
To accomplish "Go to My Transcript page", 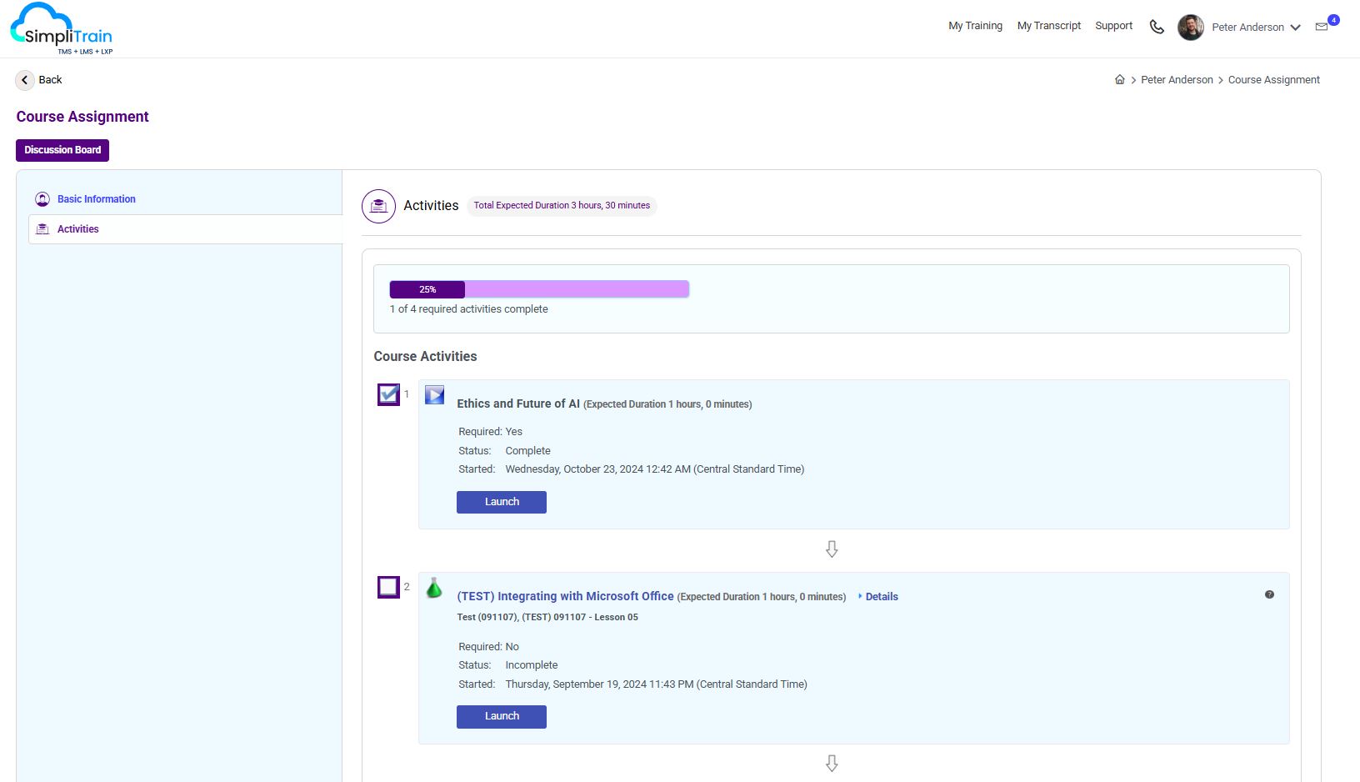I will [x=1048, y=26].
